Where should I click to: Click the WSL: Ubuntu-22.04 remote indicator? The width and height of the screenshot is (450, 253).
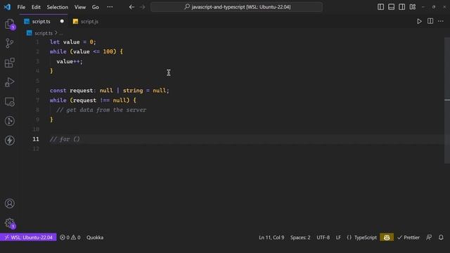click(28, 238)
